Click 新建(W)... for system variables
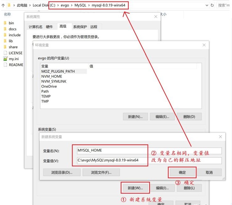 pyautogui.click(x=135, y=188)
